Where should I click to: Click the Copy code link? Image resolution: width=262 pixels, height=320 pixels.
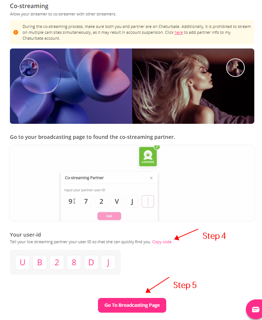162,242
